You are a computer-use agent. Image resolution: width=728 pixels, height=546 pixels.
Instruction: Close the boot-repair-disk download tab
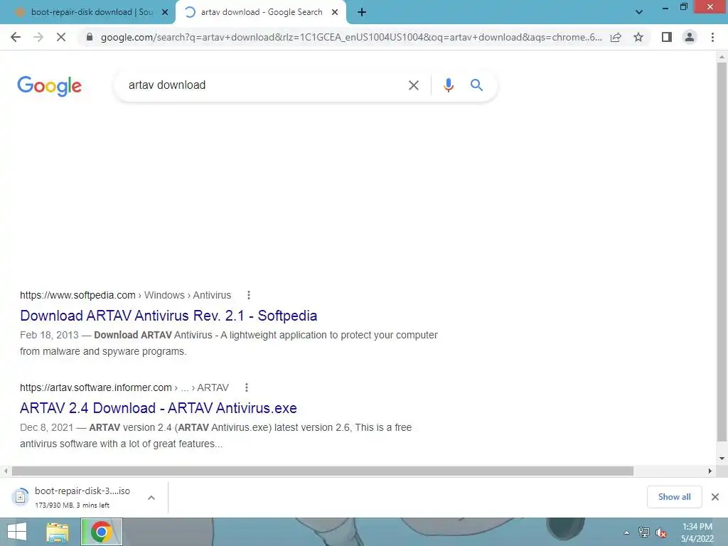tap(165, 13)
